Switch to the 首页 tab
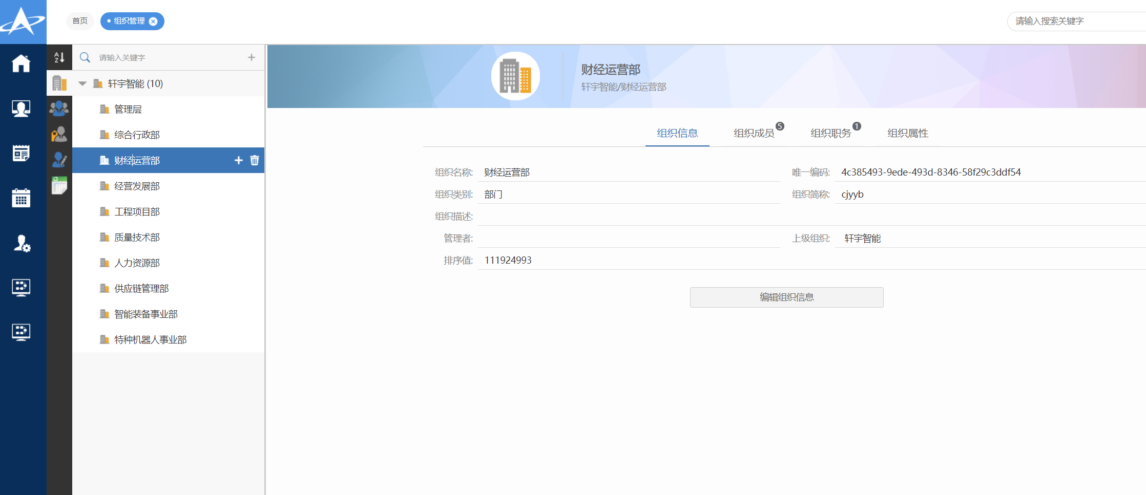This screenshot has width=1146, height=495. (x=80, y=21)
